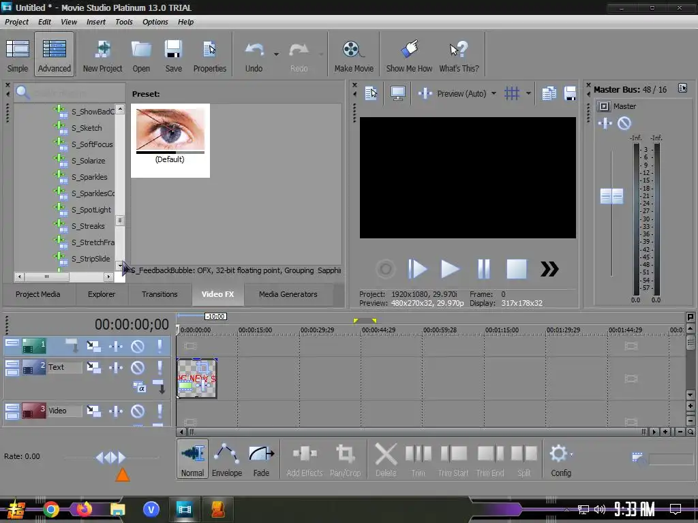The width and height of the screenshot is (698, 523).
Task: Open the preview grid overlays icon
Action: 512,93
